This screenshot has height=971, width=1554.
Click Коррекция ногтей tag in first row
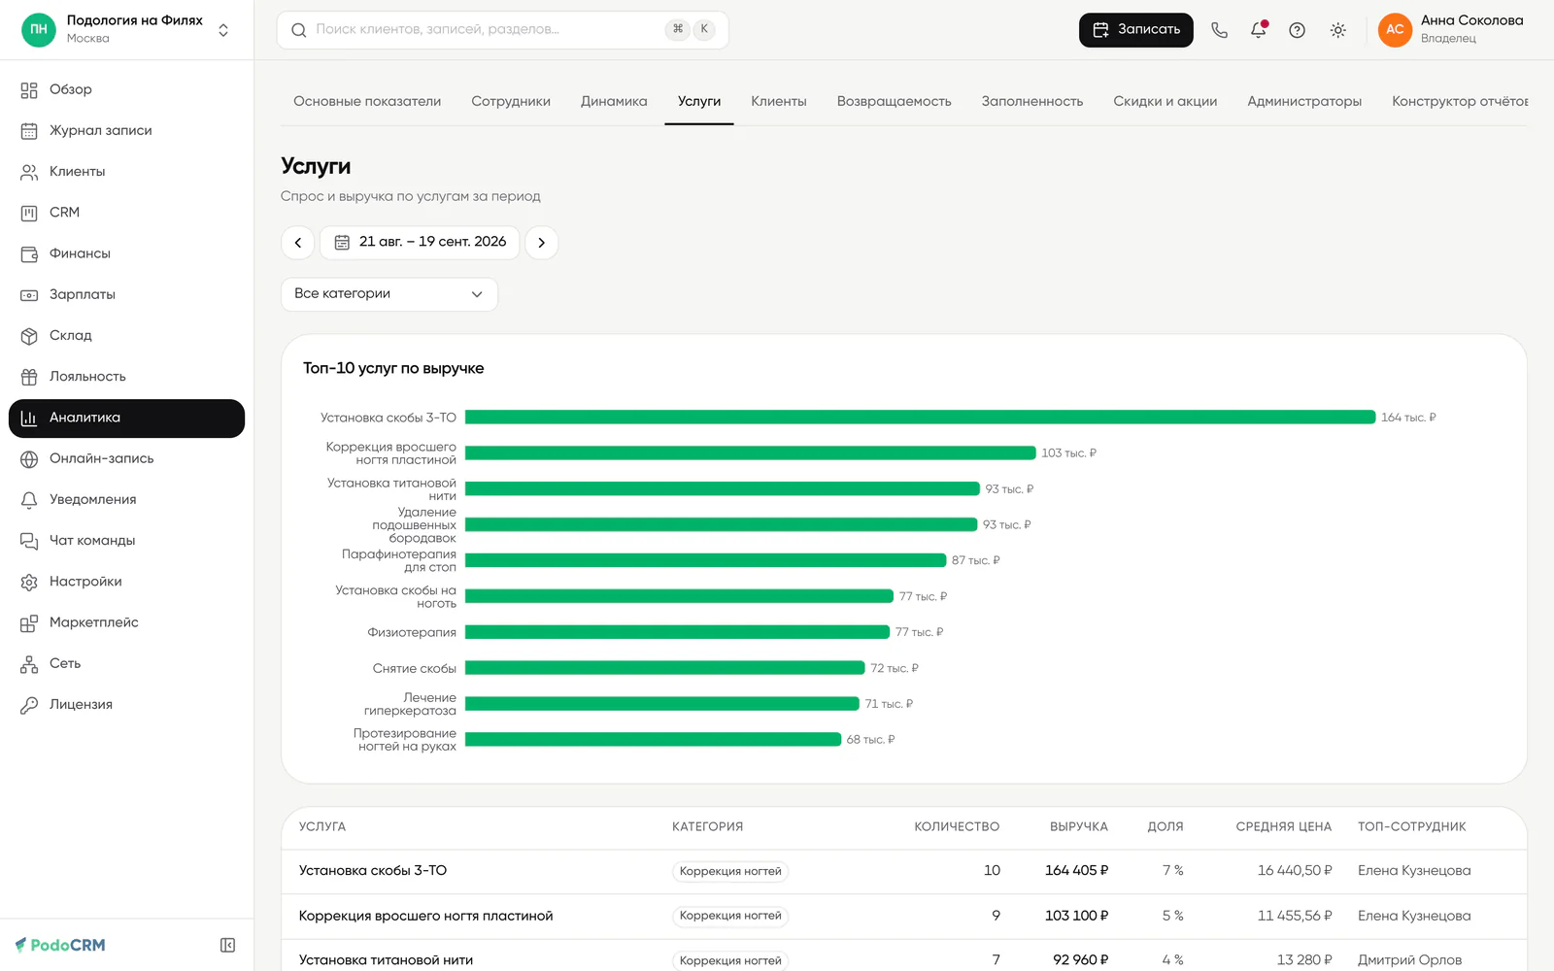point(730,872)
